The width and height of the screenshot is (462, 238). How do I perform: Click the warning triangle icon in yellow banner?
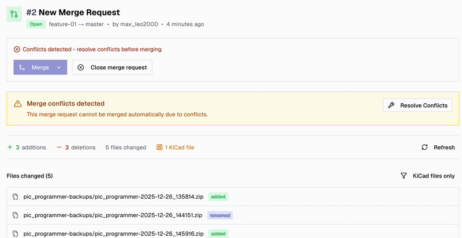(18, 104)
